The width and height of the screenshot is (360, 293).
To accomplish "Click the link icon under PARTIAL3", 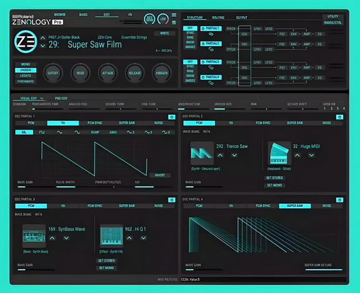I will click(211, 67).
